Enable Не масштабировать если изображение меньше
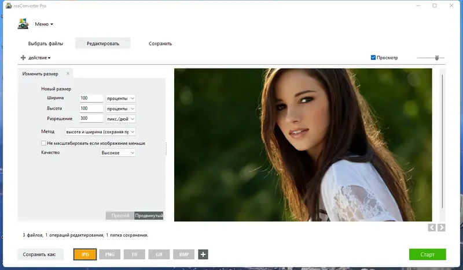Viewport: 463px width, 270px height. pyautogui.click(x=44, y=143)
